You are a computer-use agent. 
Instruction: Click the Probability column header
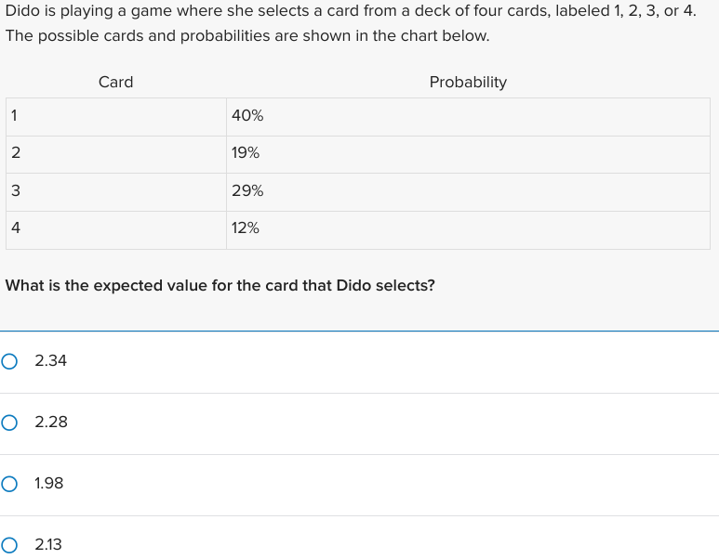[x=468, y=83]
